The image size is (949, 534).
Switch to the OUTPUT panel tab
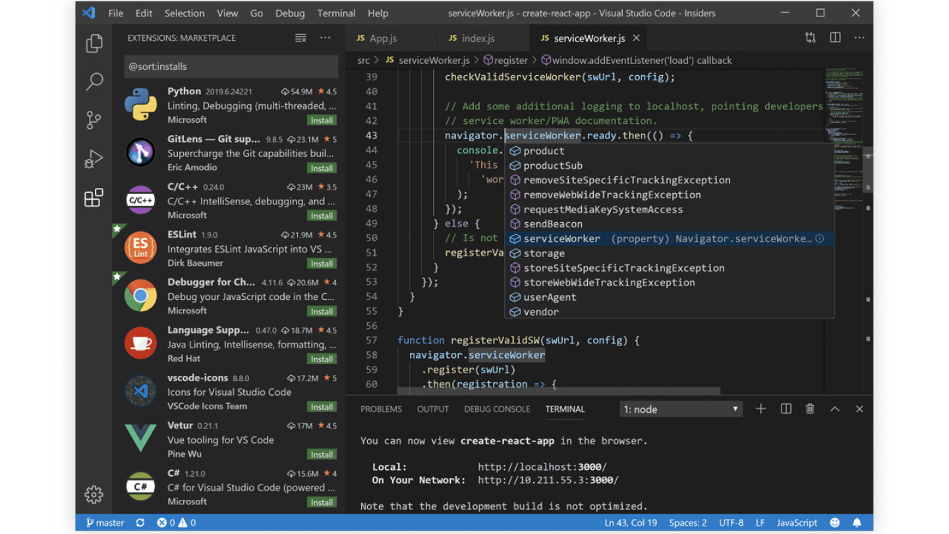[x=433, y=409]
